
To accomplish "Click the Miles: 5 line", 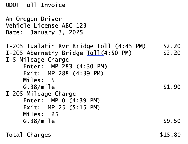I will click(39, 80).
